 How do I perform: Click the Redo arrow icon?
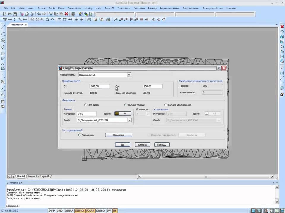(44, 14)
